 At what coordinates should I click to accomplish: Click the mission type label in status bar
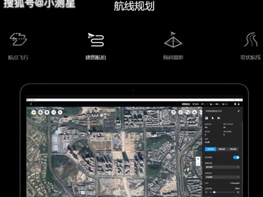click(186, 104)
